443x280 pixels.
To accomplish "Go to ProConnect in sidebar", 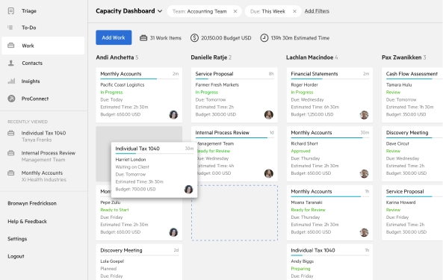I will coord(35,99).
